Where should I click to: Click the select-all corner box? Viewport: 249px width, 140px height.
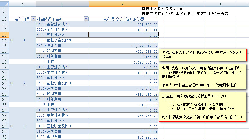[4, 4]
